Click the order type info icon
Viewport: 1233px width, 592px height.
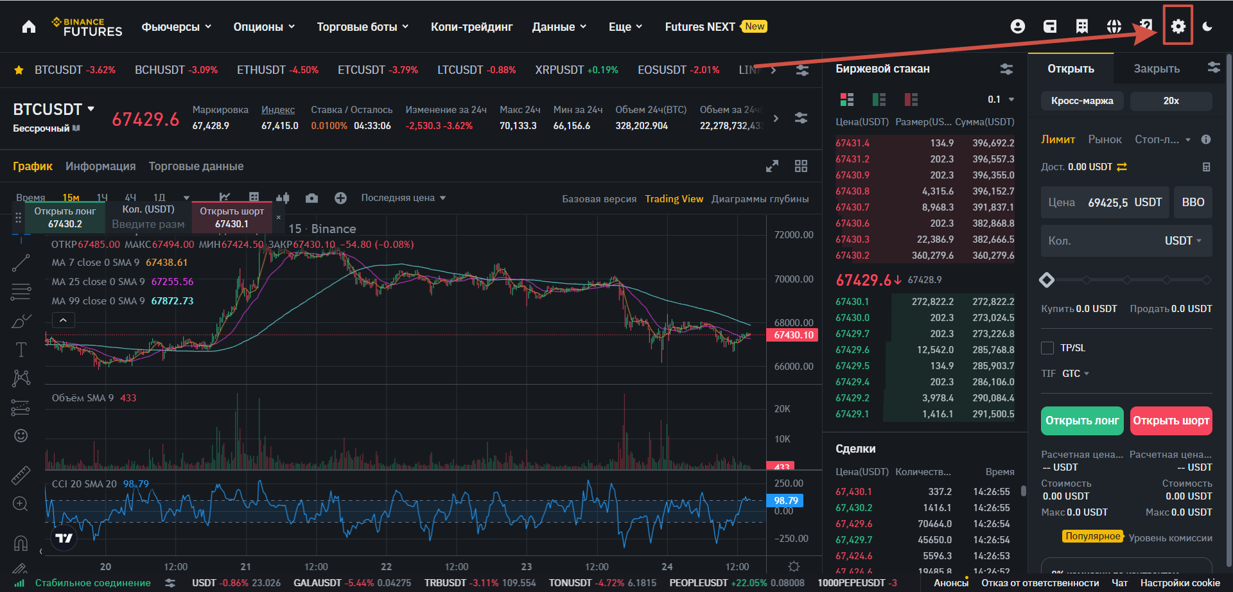pyautogui.click(x=1206, y=139)
